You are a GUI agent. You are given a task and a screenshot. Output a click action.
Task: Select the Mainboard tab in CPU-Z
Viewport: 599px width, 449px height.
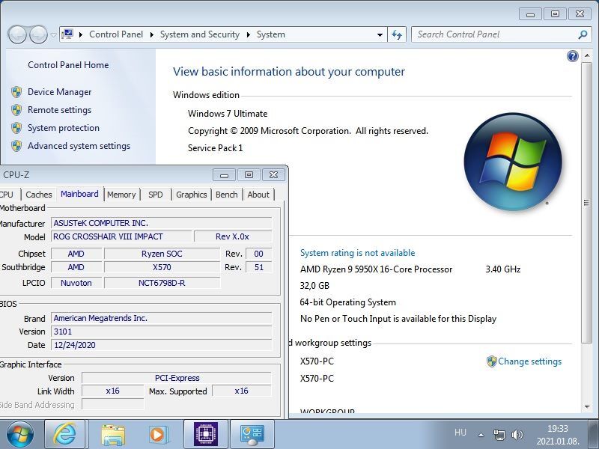click(79, 194)
